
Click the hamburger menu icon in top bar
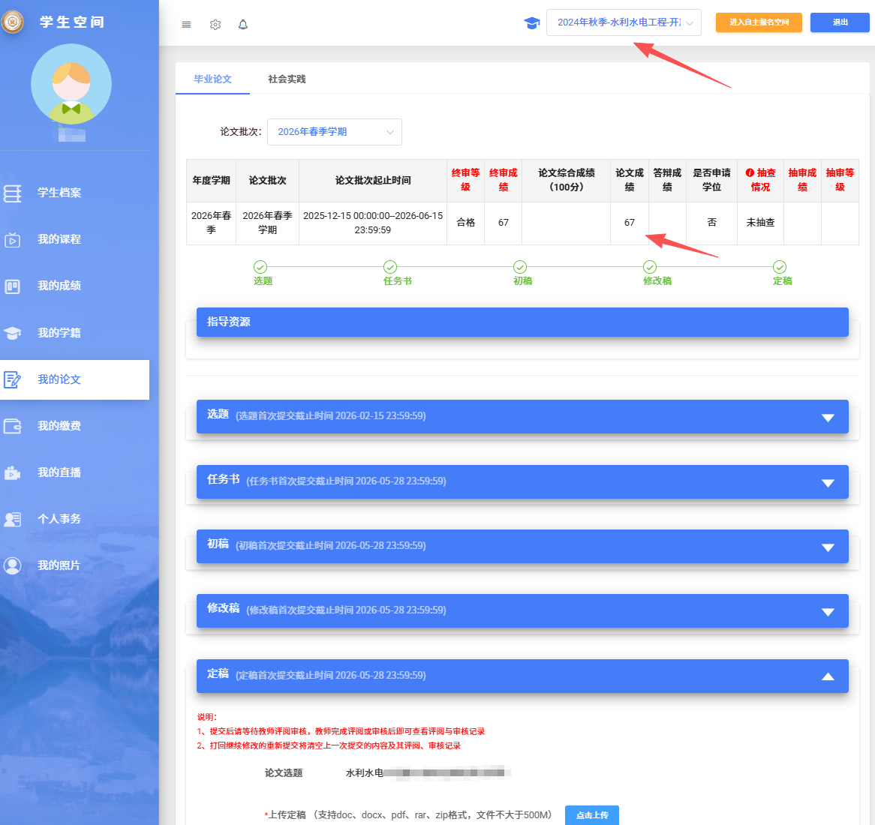[186, 25]
